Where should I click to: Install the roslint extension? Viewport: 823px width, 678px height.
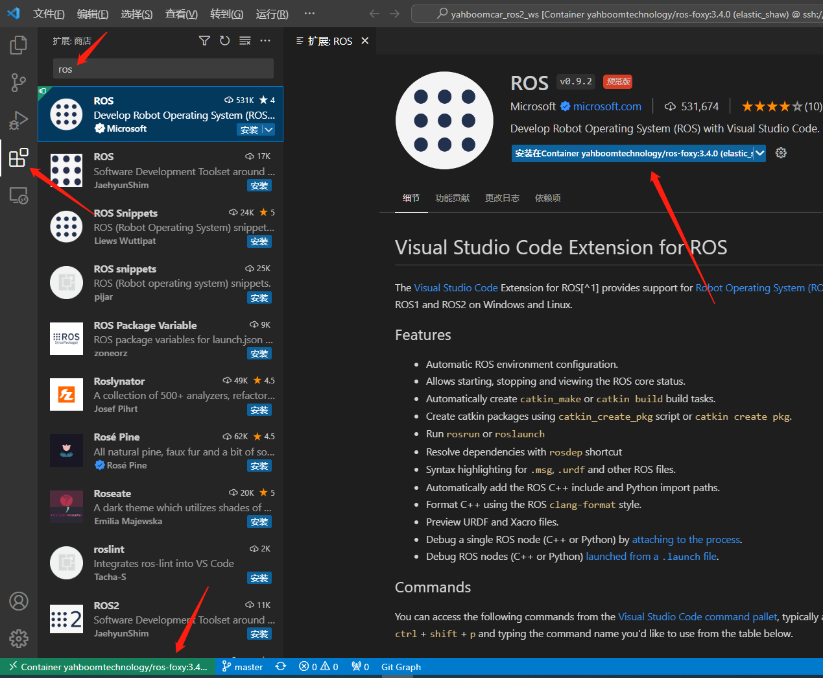click(x=259, y=578)
